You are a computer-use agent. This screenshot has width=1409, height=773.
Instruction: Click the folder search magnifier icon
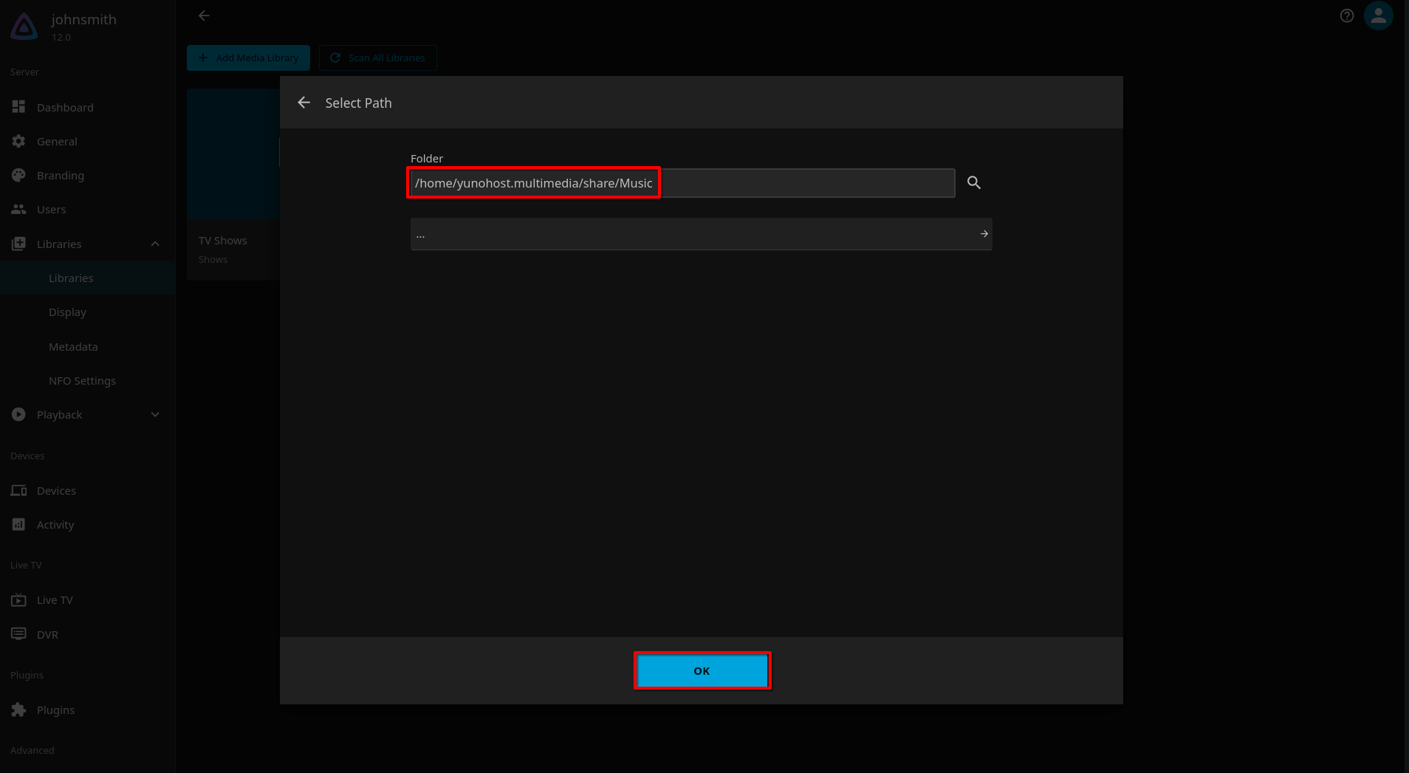[974, 182]
